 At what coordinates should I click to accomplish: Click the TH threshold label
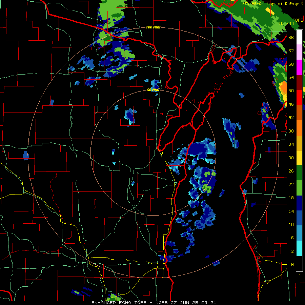(291, 265)
